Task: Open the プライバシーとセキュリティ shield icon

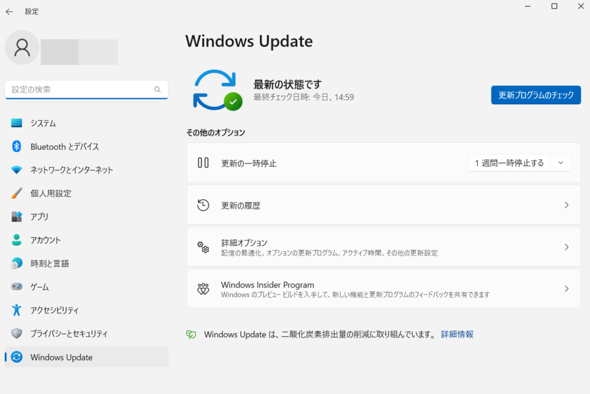Action: (15, 333)
